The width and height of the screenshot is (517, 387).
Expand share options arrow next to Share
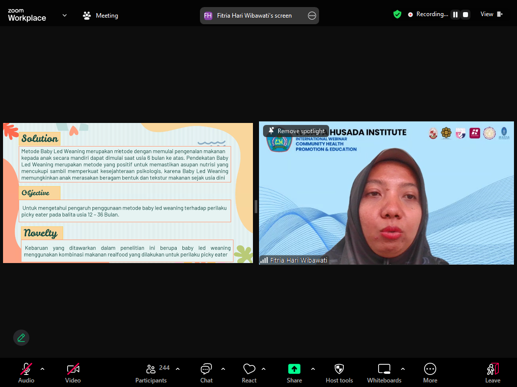(313, 369)
